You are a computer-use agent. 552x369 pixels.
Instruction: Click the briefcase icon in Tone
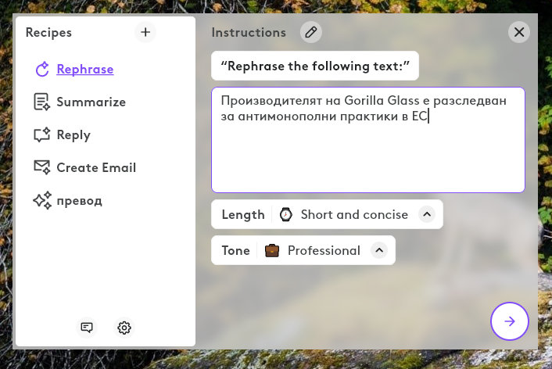(x=272, y=250)
